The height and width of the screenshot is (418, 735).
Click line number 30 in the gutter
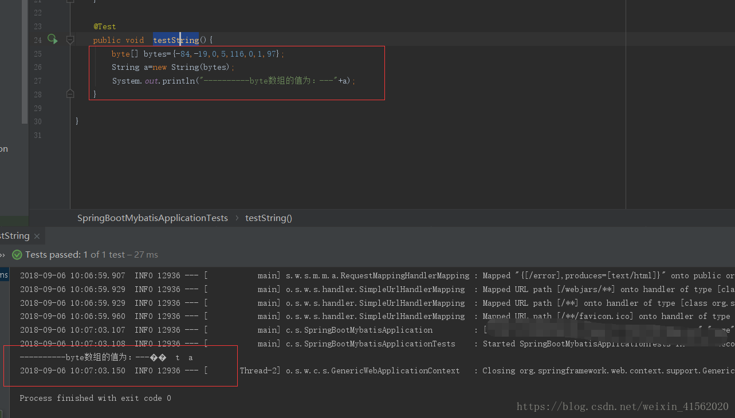tap(37, 121)
